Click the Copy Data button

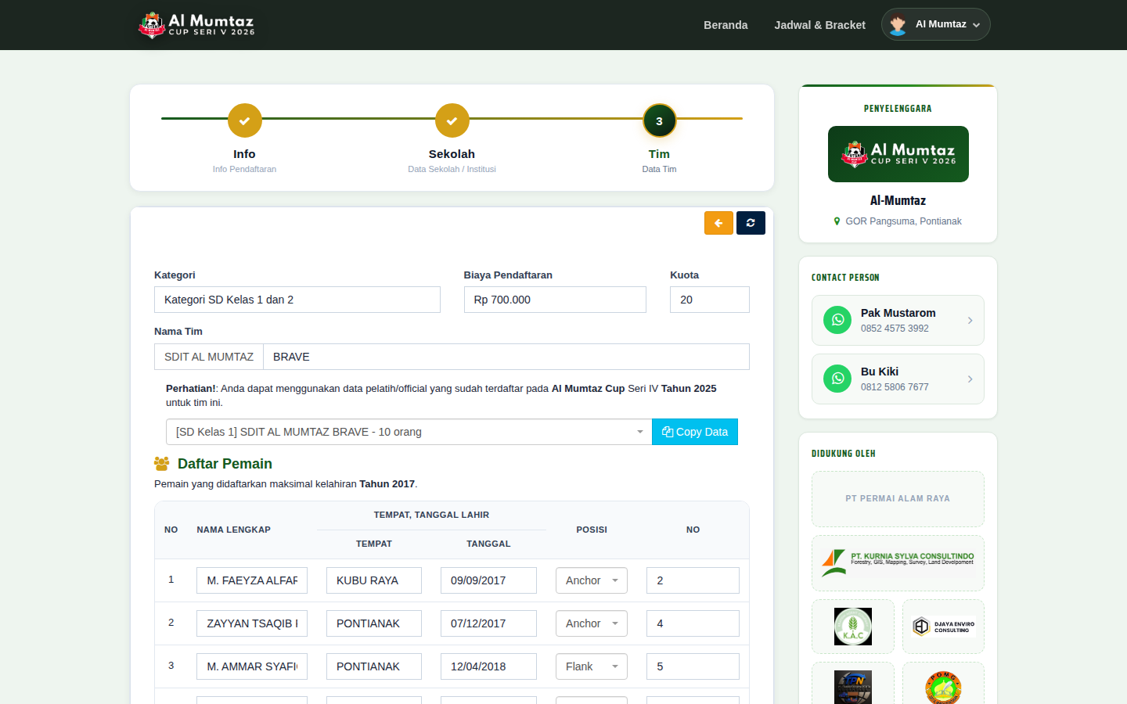coord(695,432)
